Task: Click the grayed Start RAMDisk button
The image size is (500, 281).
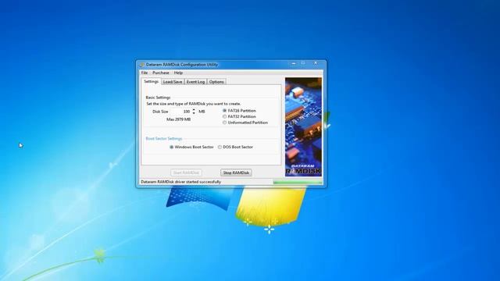Action: point(186,173)
